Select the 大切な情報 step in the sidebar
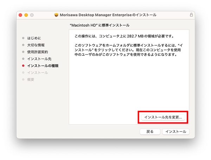This screenshot has width=211, height=160. point(36,45)
